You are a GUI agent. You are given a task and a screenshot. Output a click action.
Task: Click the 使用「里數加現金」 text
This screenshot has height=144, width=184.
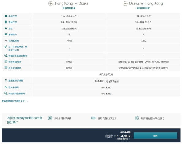(107, 118)
